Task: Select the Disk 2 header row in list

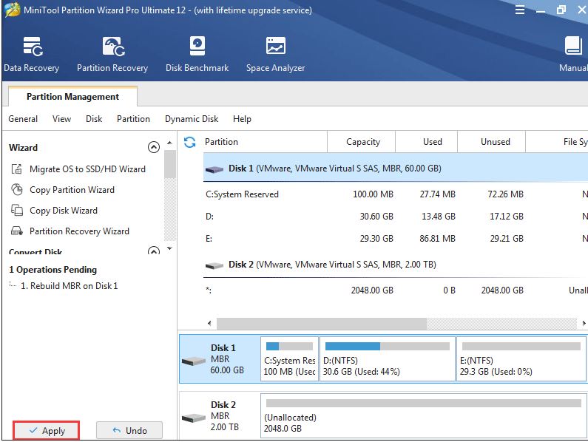Action: click(396, 265)
